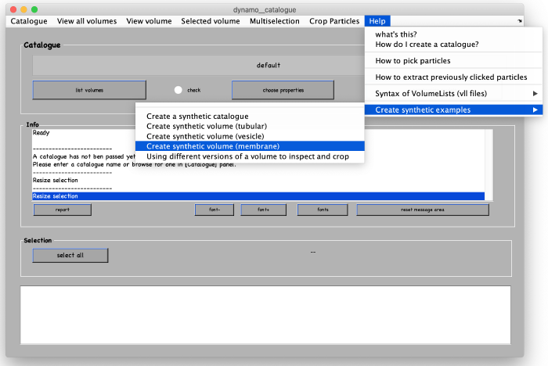Viewport: 548px width, 366px height.
Task: Open the View all volumes menu
Action: pos(87,21)
